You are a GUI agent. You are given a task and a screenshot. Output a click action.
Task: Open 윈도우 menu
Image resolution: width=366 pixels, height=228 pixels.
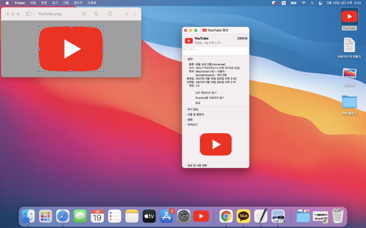(x=78, y=3)
